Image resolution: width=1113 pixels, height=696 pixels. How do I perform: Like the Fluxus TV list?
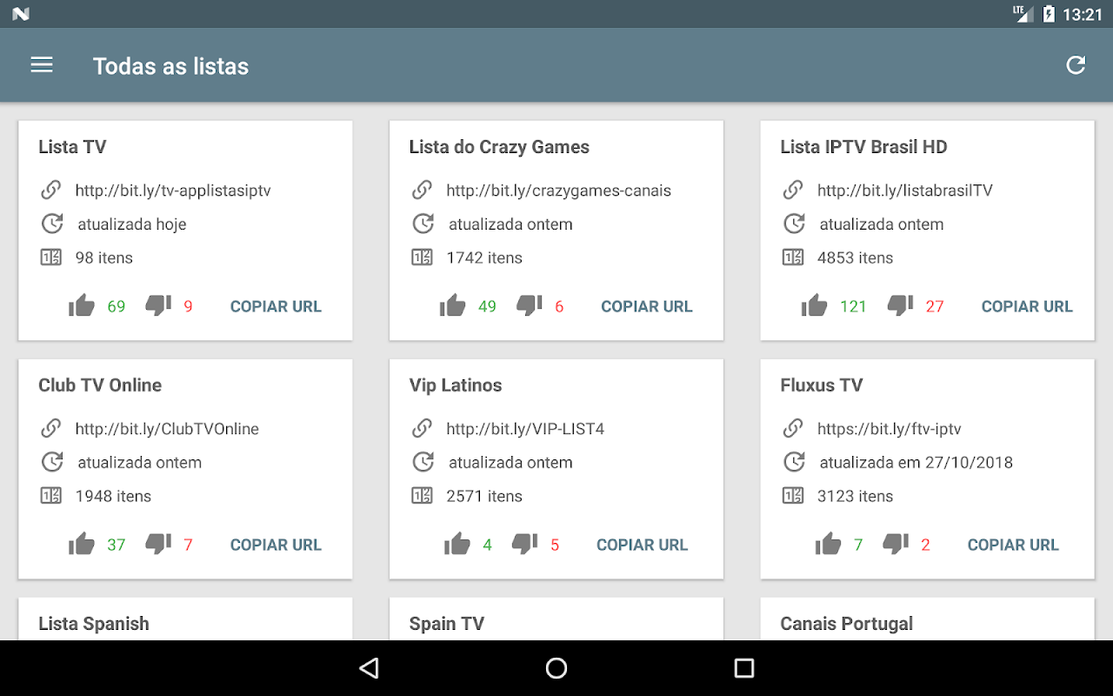click(x=829, y=544)
